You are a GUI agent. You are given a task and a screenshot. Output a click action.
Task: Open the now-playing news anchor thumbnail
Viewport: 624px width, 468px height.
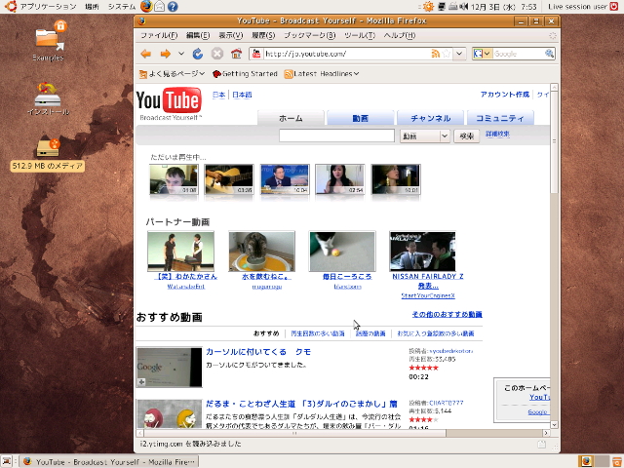tap(285, 179)
